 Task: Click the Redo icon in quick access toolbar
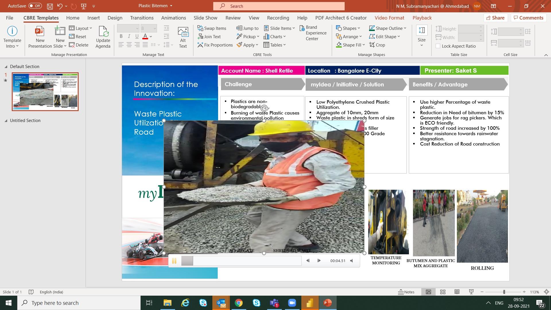click(x=74, y=6)
